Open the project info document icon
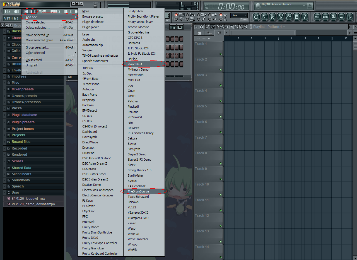The image size is (357, 260). [x=297, y=17]
